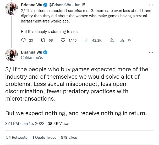Viewport: 159px width, 145px height.
Task: Open the more options menu on first tweet
Action: (x=151, y=5)
